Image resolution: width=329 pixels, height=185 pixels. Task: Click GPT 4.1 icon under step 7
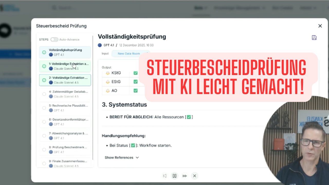tap(51, 138)
